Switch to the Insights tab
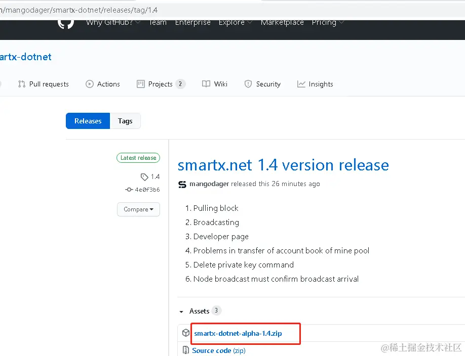Viewport: 465px width, 356px height. 315,84
